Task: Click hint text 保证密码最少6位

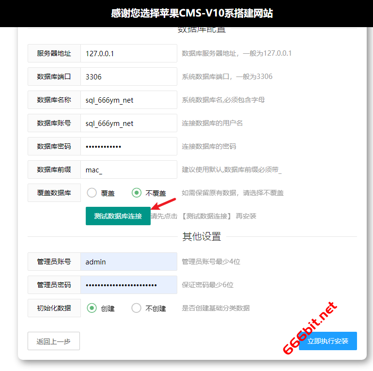Action: pos(208,285)
